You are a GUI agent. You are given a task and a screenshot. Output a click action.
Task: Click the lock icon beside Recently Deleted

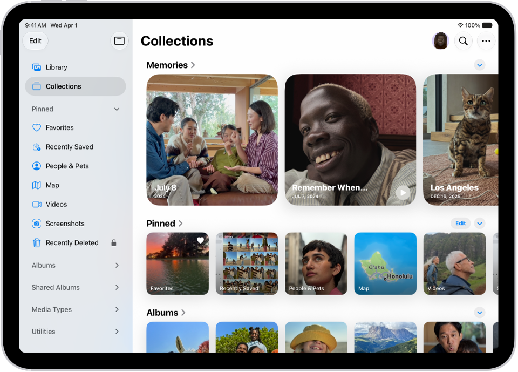(x=114, y=243)
